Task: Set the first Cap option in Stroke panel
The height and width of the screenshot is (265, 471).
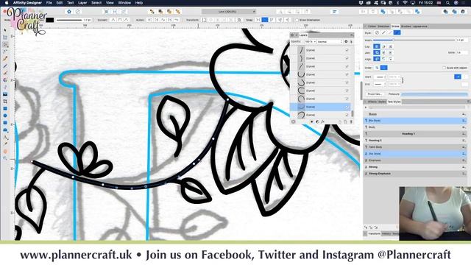Action: [x=376, y=46]
